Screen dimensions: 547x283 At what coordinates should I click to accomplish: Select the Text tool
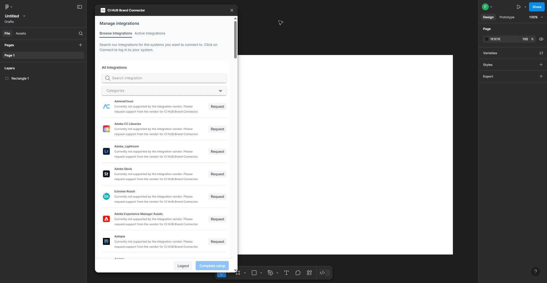(286, 273)
